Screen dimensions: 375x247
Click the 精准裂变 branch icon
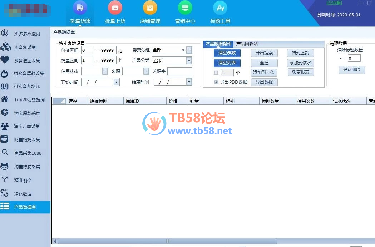click(x=5, y=179)
